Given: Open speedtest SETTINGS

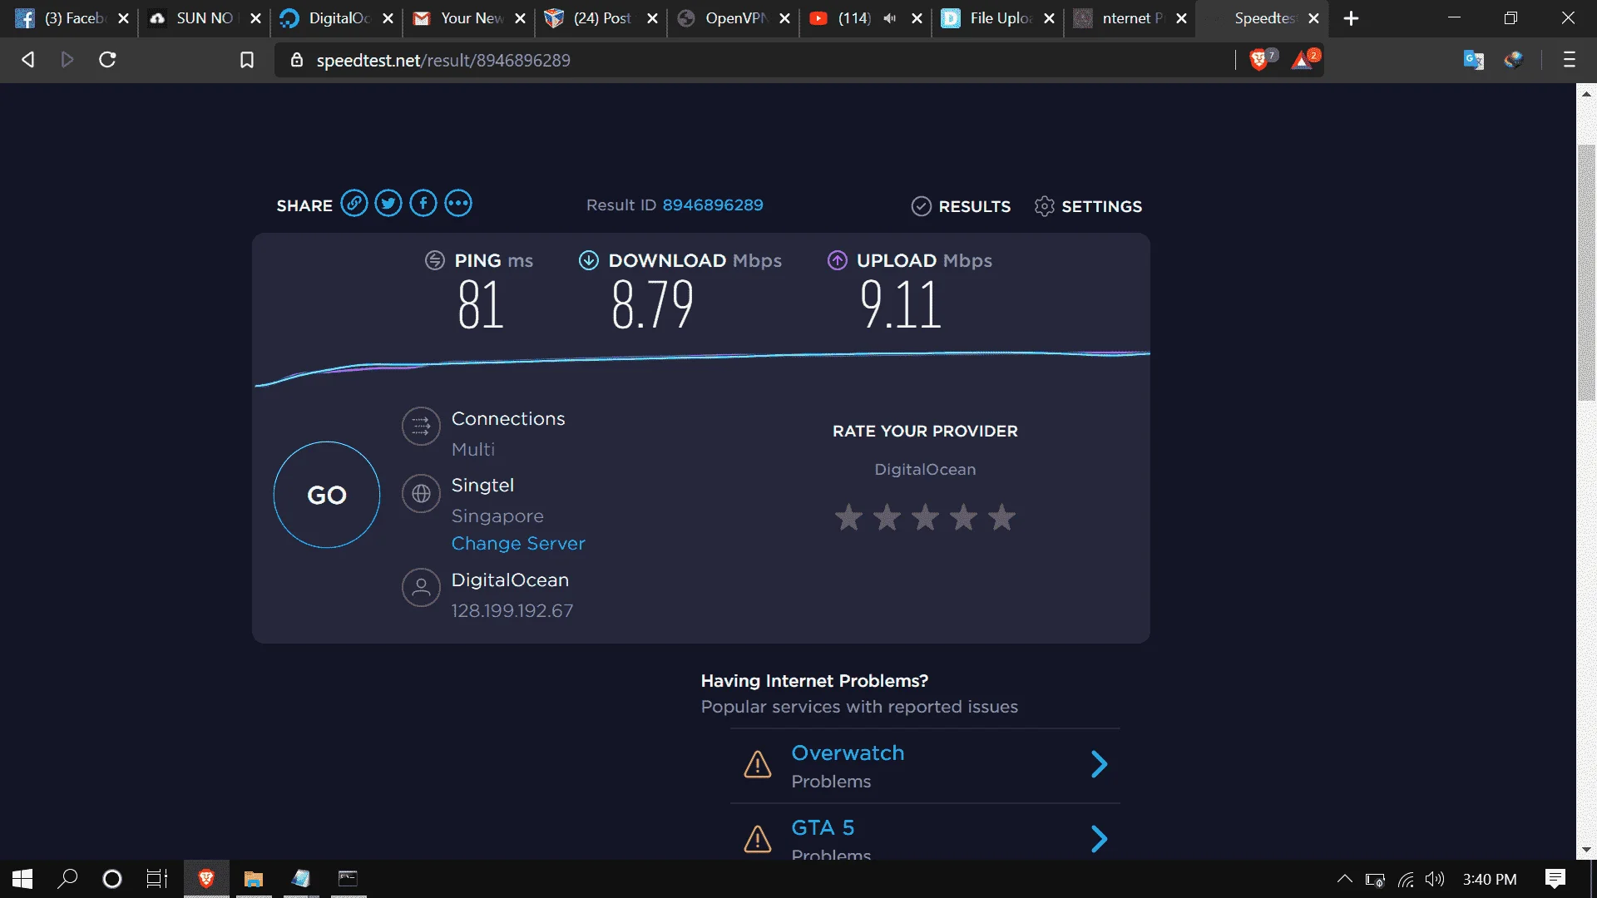Looking at the screenshot, I should [1088, 206].
